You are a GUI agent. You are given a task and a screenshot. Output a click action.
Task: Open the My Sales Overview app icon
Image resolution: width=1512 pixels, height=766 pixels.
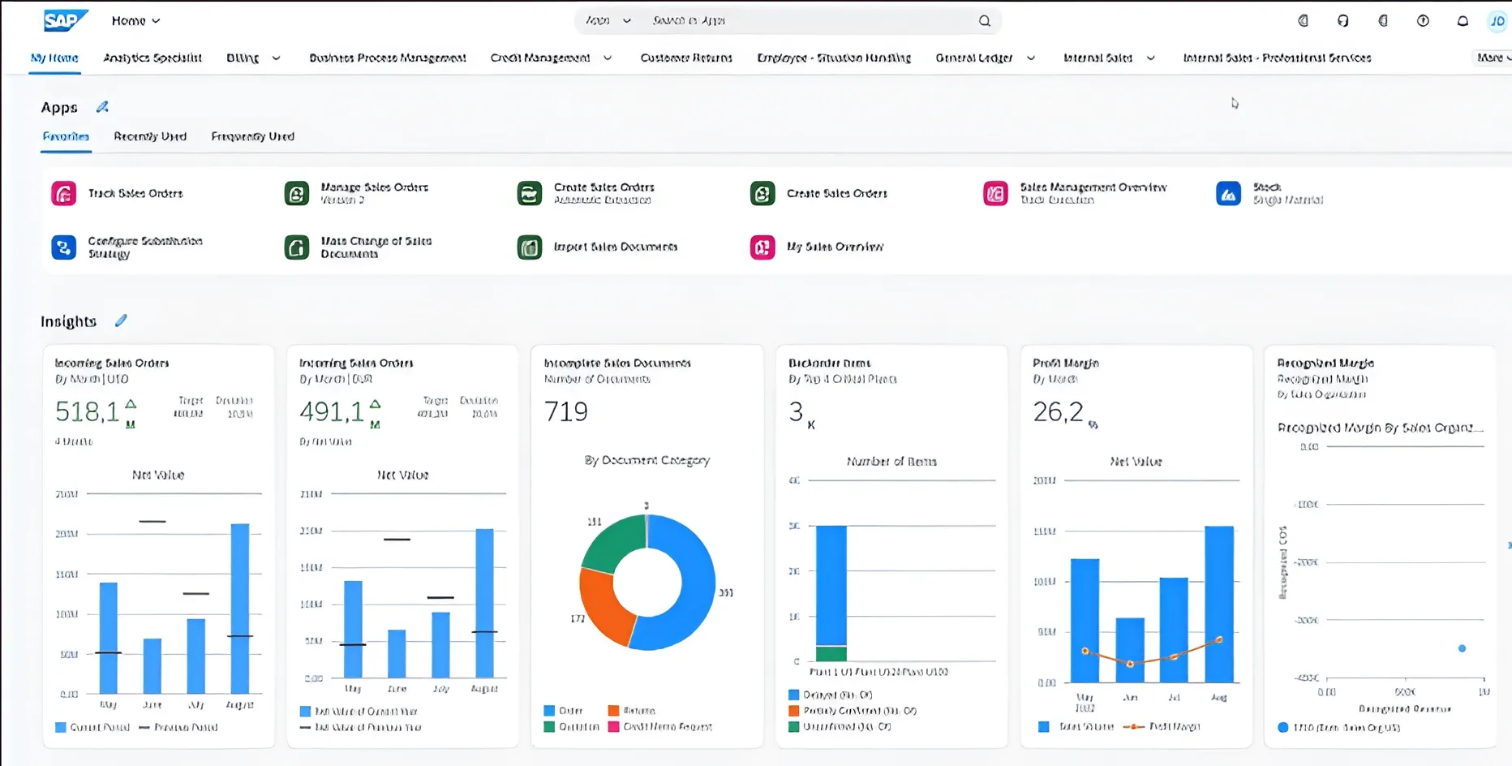(762, 247)
